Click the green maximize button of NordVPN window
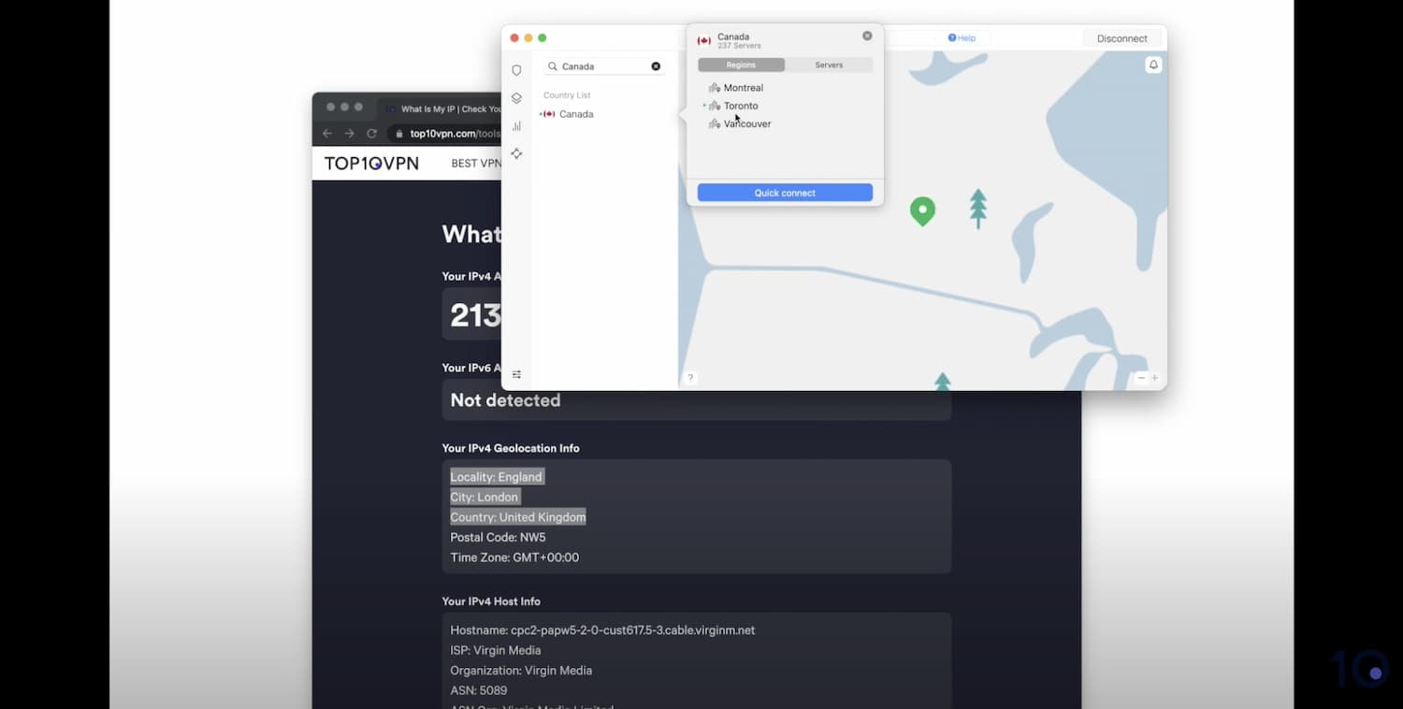Viewport: 1403px width, 709px height. coord(542,38)
